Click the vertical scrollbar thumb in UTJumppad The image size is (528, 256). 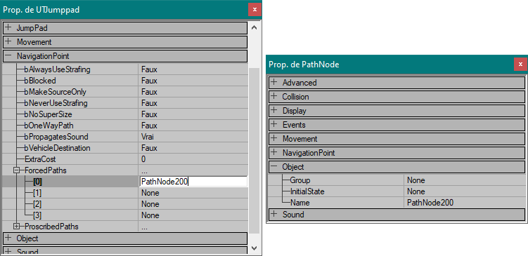click(255, 150)
